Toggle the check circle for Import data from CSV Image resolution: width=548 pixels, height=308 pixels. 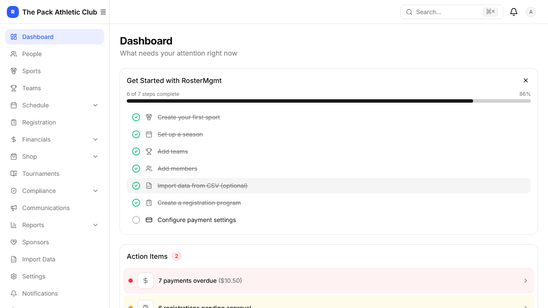pyautogui.click(x=136, y=186)
